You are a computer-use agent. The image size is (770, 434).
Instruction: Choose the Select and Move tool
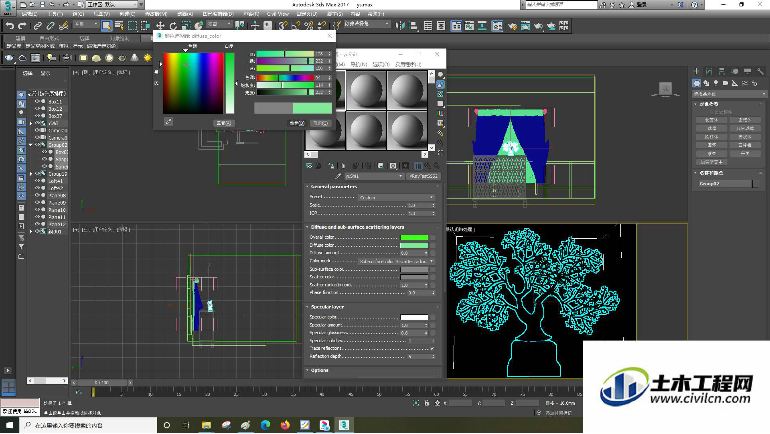pos(160,26)
